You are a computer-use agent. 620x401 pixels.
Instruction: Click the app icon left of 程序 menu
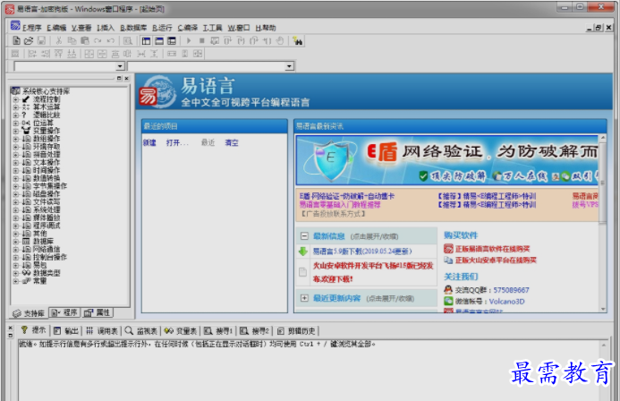pos(15,26)
